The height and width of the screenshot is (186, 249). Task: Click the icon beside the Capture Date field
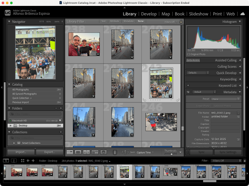coord(238,139)
